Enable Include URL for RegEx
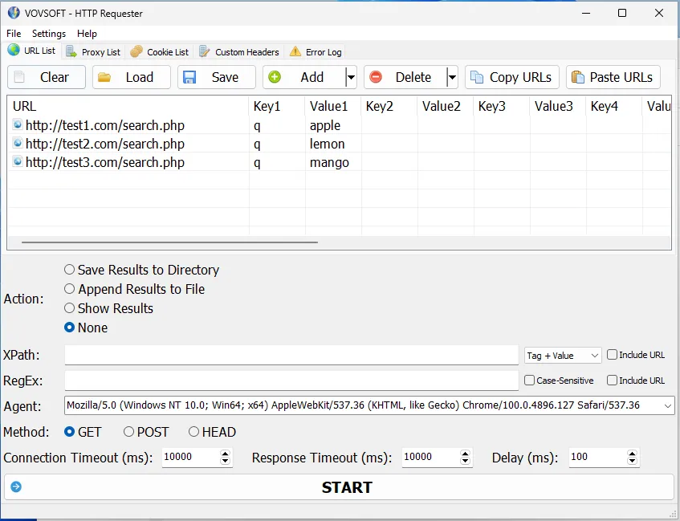This screenshot has height=521, width=680. 636,381
